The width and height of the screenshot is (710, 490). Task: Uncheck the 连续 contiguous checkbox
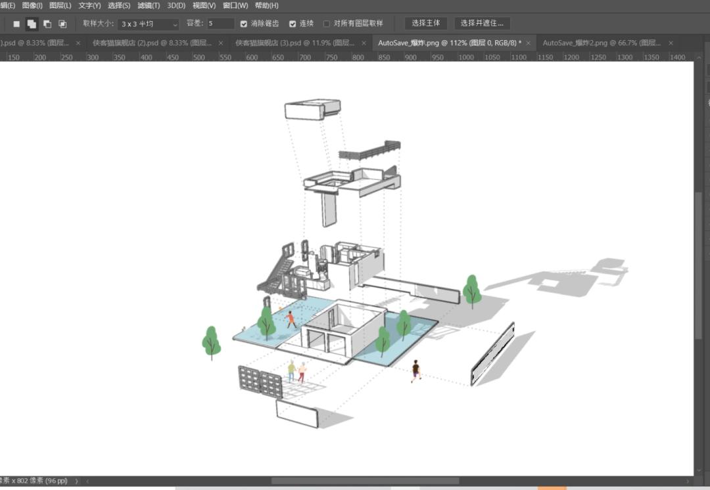[x=293, y=24]
